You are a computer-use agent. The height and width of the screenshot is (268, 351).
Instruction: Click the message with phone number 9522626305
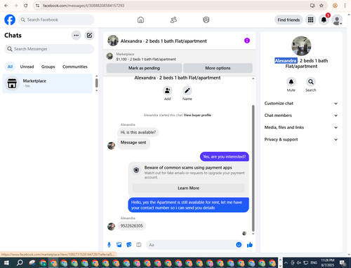131,226
